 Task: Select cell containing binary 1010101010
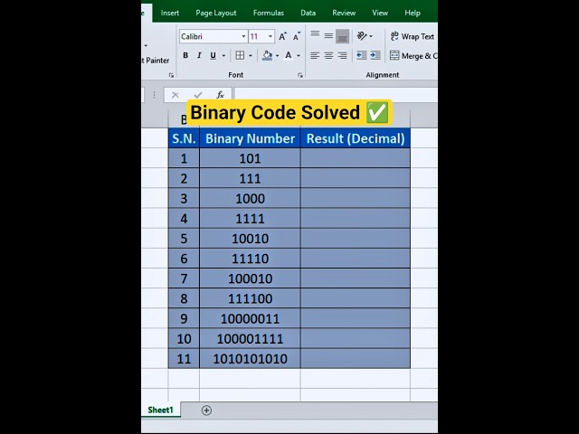tap(250, 358)
